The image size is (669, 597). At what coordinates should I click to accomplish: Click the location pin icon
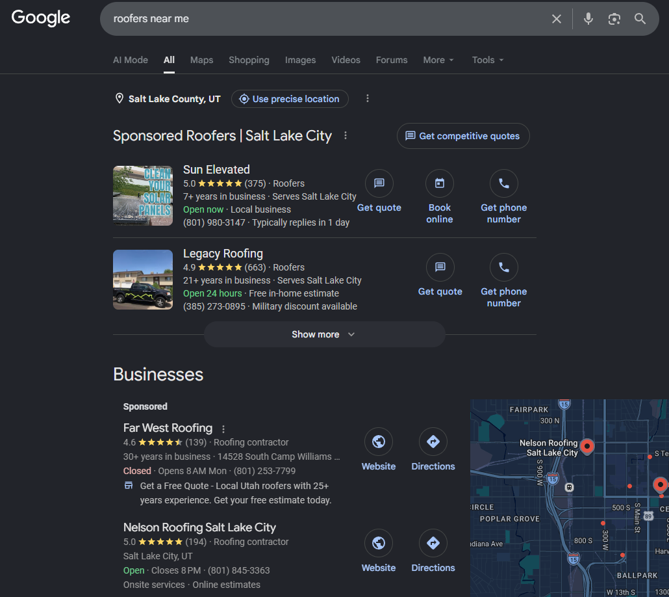click(120, 98)
